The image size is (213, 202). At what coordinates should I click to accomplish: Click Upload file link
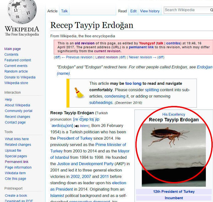coord(13,150)
